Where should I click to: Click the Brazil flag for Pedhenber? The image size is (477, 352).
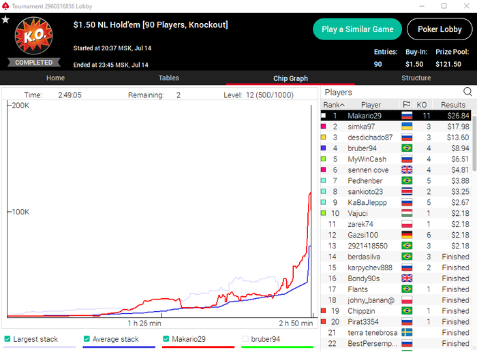point(407,180)
